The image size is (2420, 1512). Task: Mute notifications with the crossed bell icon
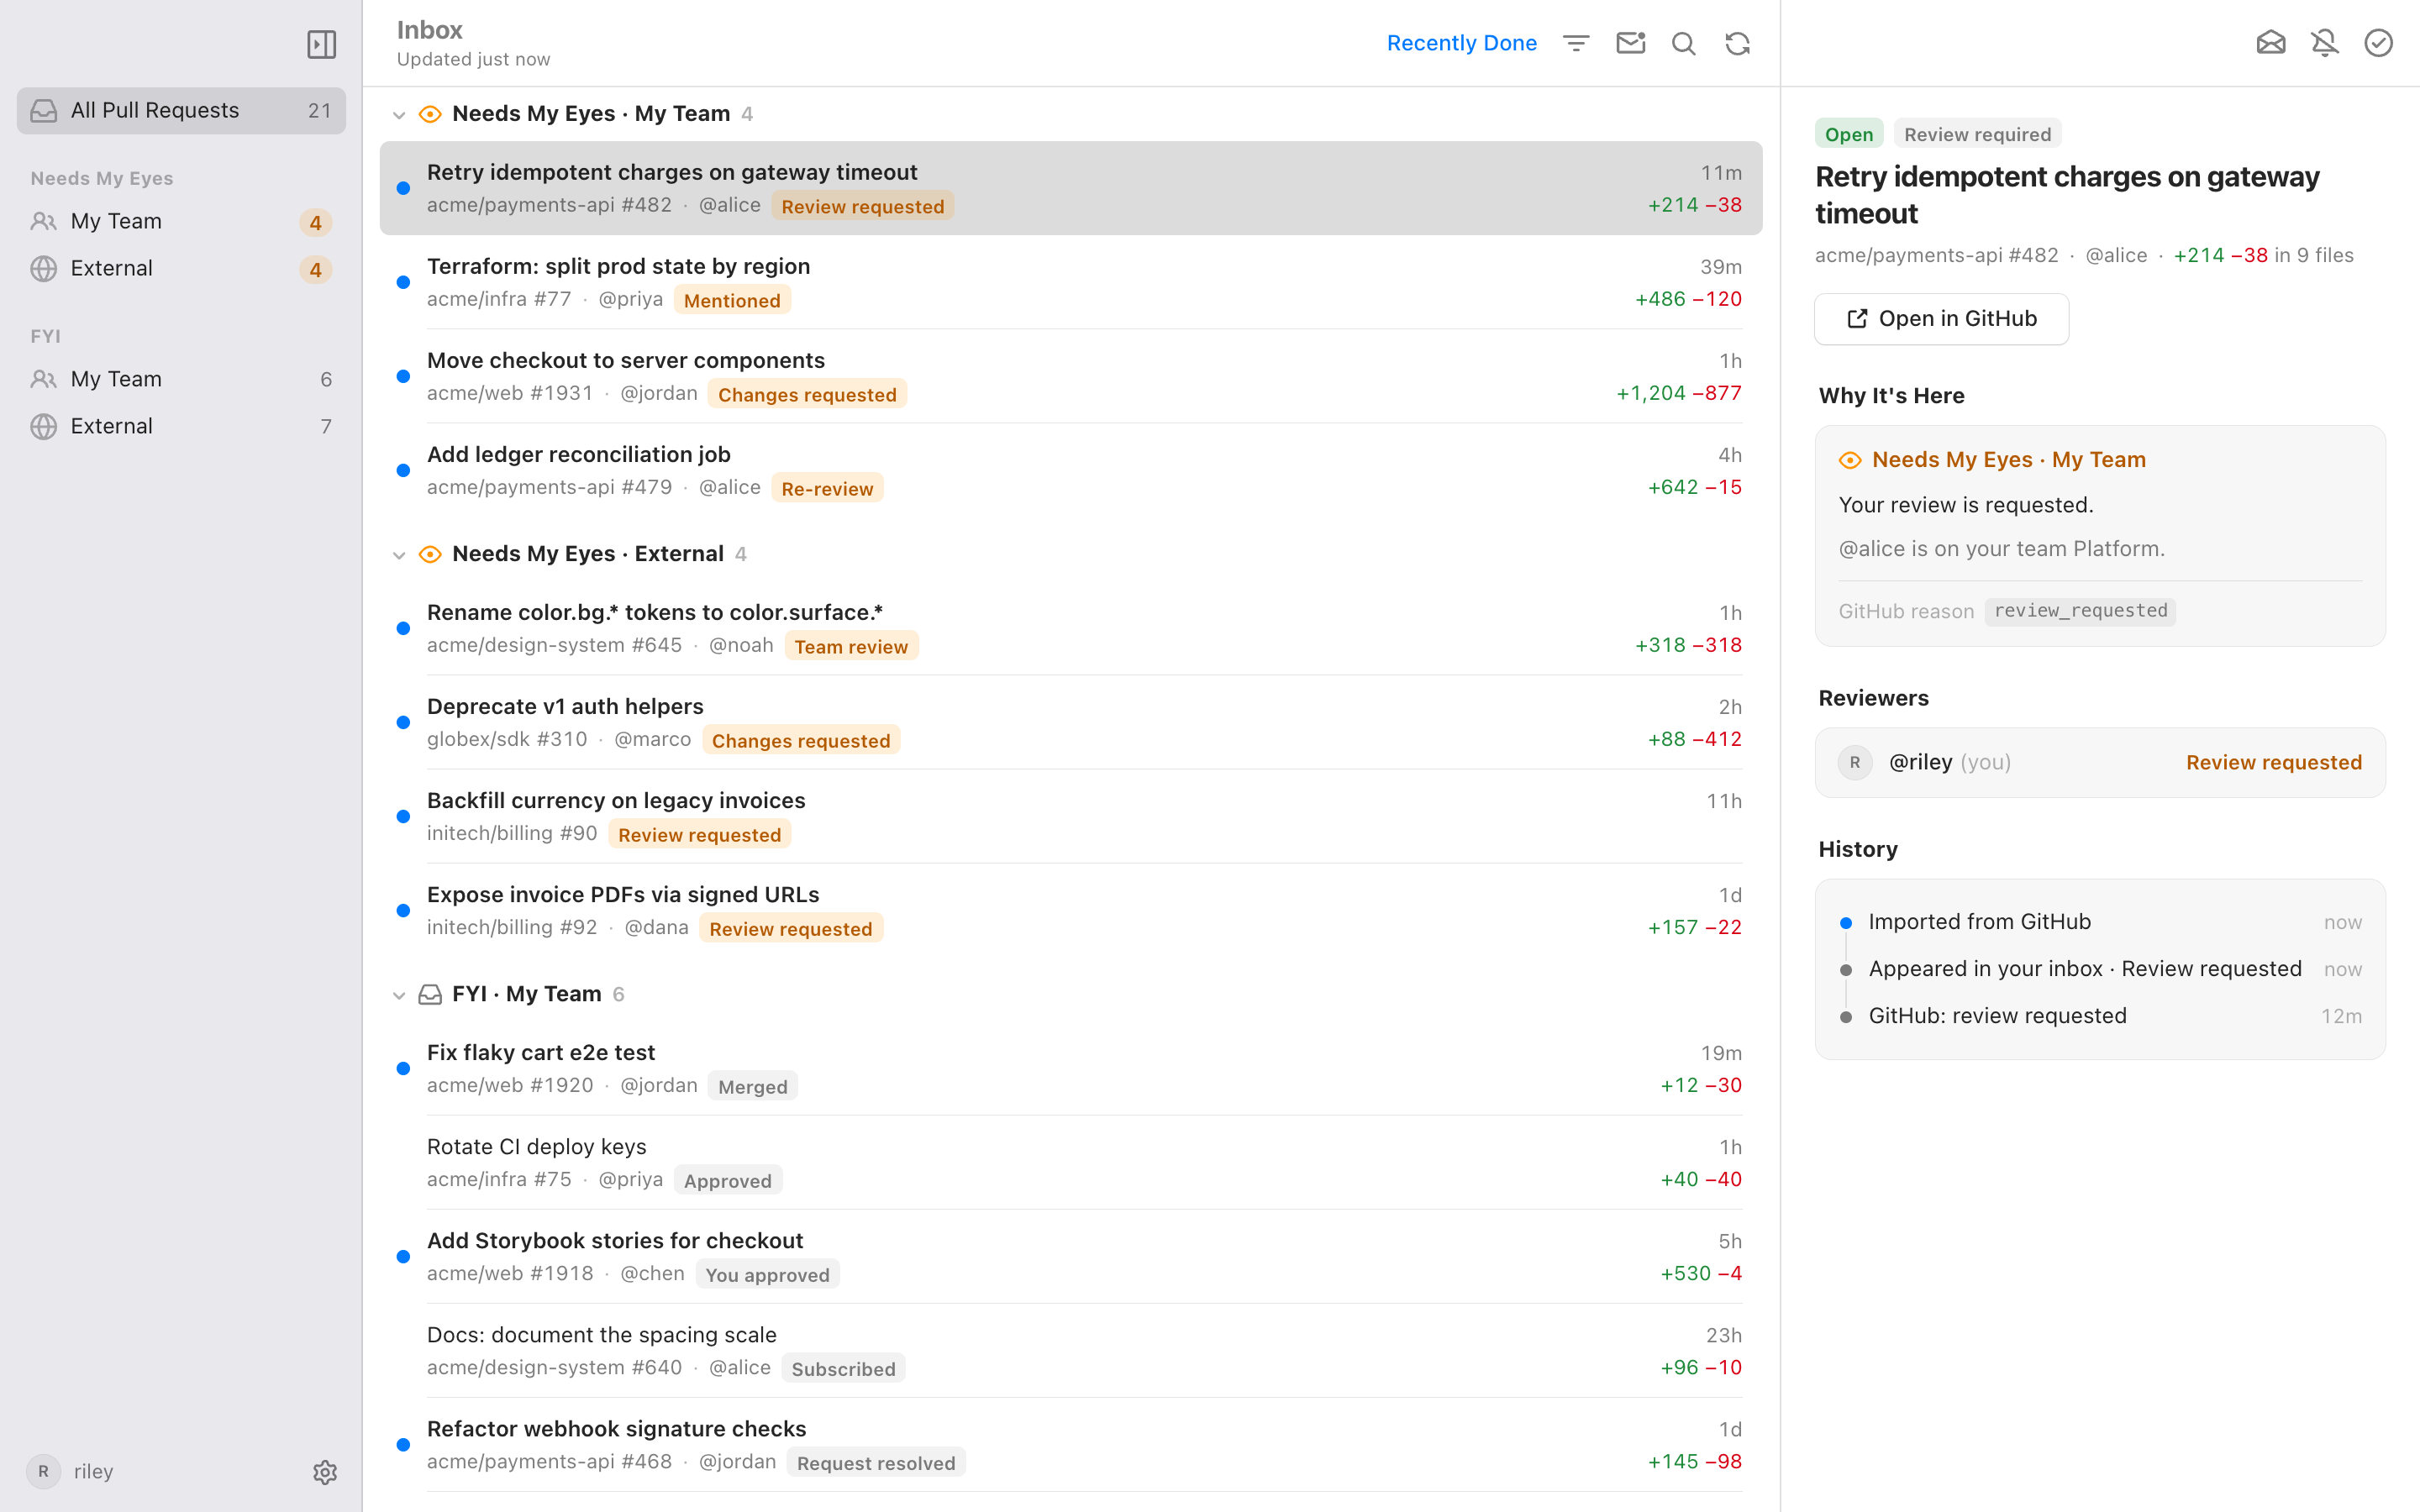click(x=2325, y=43)
